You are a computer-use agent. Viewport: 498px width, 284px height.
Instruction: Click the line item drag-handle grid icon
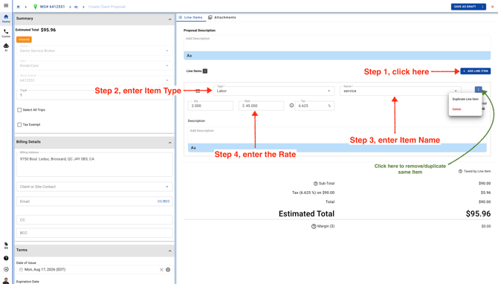click(x=198, y=91)
